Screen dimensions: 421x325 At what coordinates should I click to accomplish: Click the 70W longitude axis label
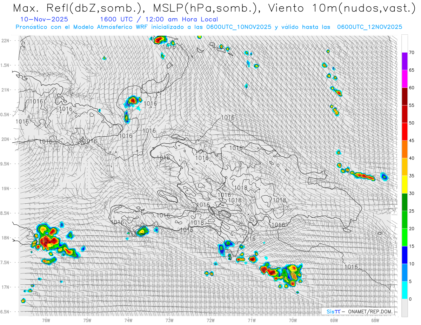pyautogui.click(x=293, y=320)
